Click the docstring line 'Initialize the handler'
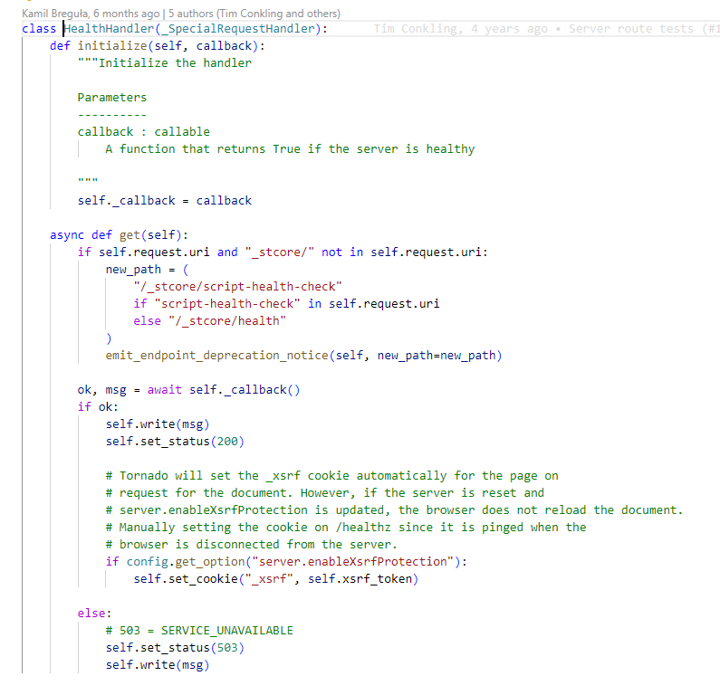 click(x=165, y=62)
